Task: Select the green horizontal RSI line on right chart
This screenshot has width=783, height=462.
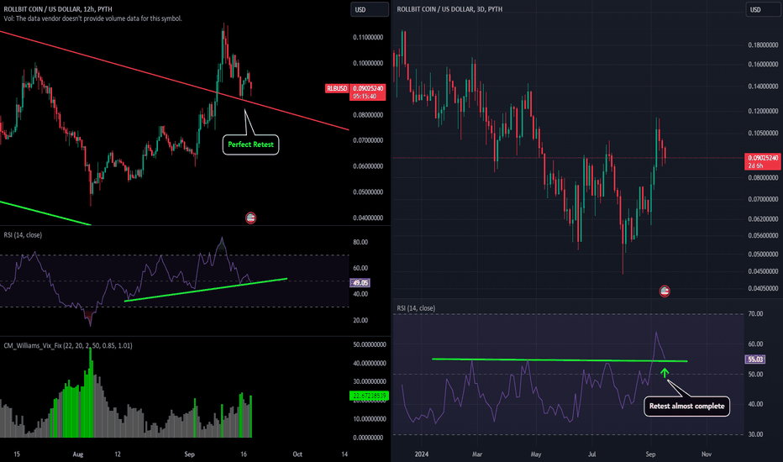Action: pos(560,360)
